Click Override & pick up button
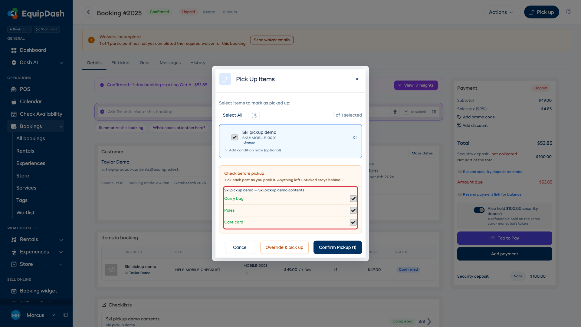This screenshot has width=581, height=327. click(x=284, y=247)
